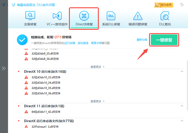This screenshot has width=188, height=133.
Task: Click the vertical scrollbar of results list
Action: coord(187,86)
